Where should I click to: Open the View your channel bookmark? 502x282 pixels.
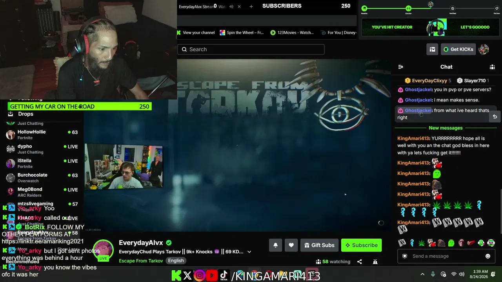click(196, 33)
